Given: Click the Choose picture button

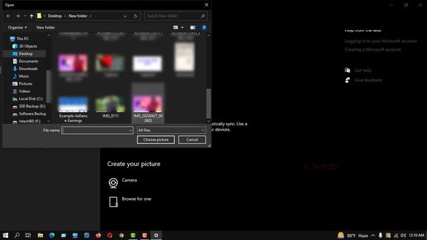Looking at the screenshot, I should coord(155,139).
